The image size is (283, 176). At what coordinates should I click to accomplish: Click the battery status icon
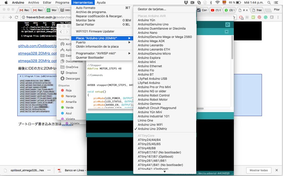[238, 2]
